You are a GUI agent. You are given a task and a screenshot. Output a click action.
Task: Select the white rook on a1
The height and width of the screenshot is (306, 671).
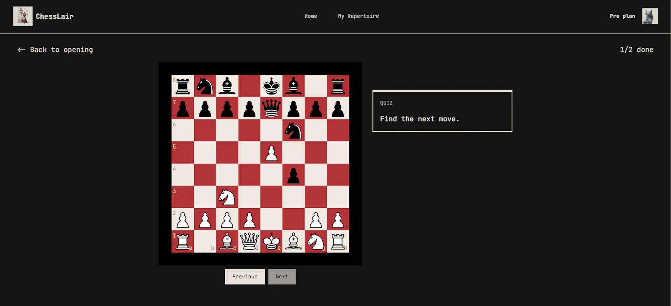point(182,241)
